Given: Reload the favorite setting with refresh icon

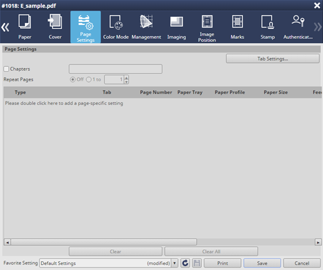Looking at the screenshot, I should [185, 263].
